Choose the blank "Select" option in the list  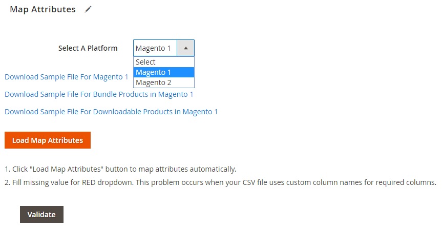(164, 62)
